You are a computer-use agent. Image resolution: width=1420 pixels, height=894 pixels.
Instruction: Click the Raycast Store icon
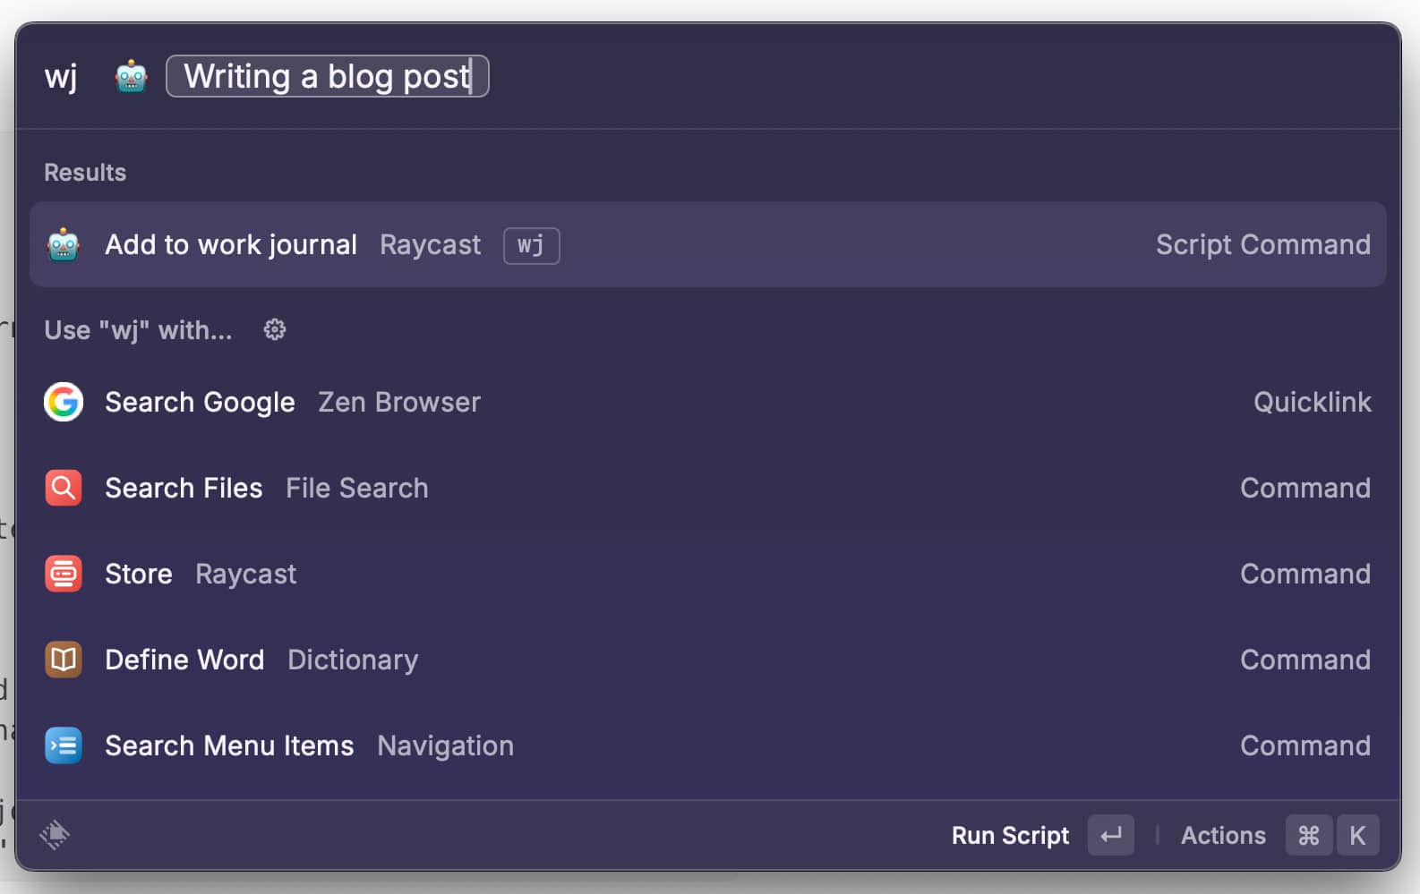64,574
